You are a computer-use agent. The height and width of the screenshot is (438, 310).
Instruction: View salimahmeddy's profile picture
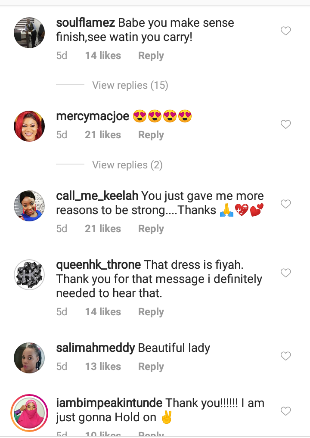click(x=29, y=358)
